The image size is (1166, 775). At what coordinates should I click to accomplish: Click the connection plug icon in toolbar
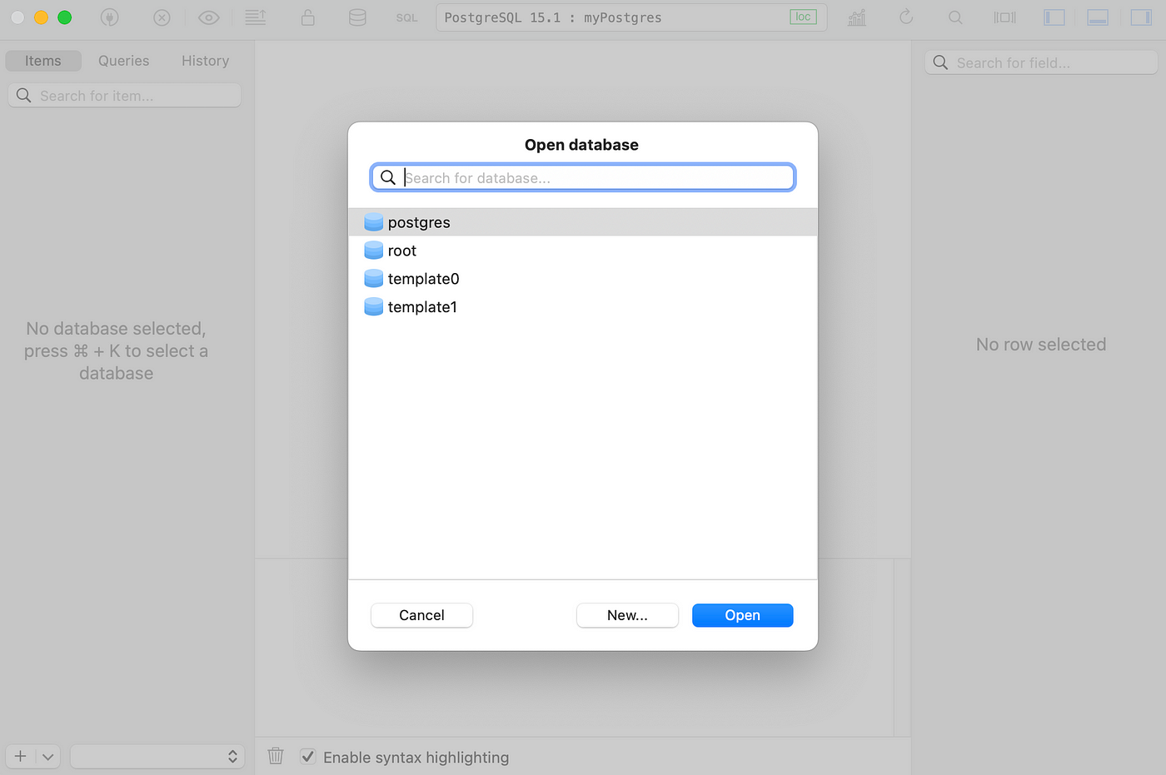point(109,17)
